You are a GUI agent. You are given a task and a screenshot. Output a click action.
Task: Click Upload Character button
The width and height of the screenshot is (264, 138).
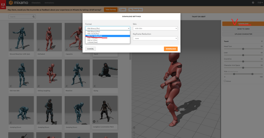(243, 34)
